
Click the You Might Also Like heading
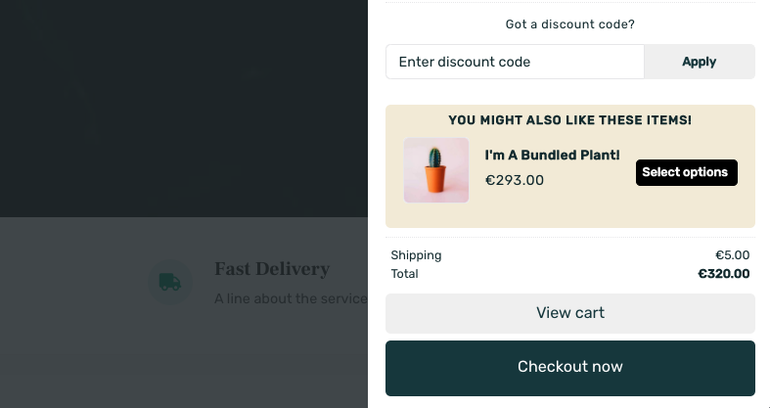point(570,120)
